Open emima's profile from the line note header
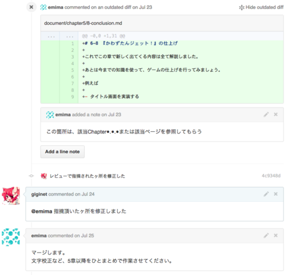This screenshot has width=303, height=275. coord(63,115)
